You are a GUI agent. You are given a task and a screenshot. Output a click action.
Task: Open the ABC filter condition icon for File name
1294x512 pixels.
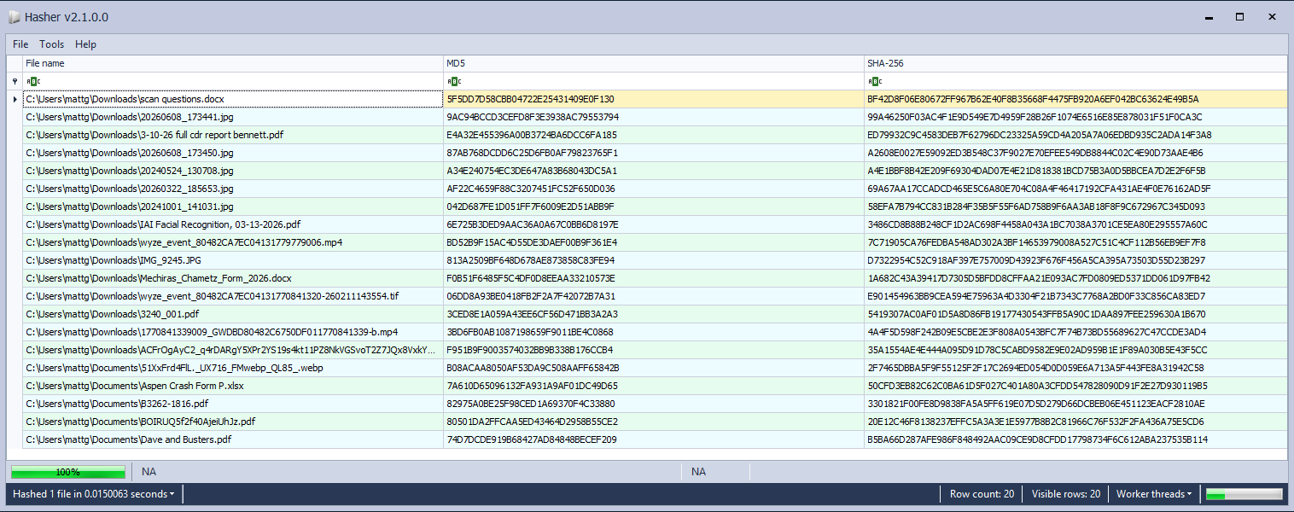coord(32,82)
